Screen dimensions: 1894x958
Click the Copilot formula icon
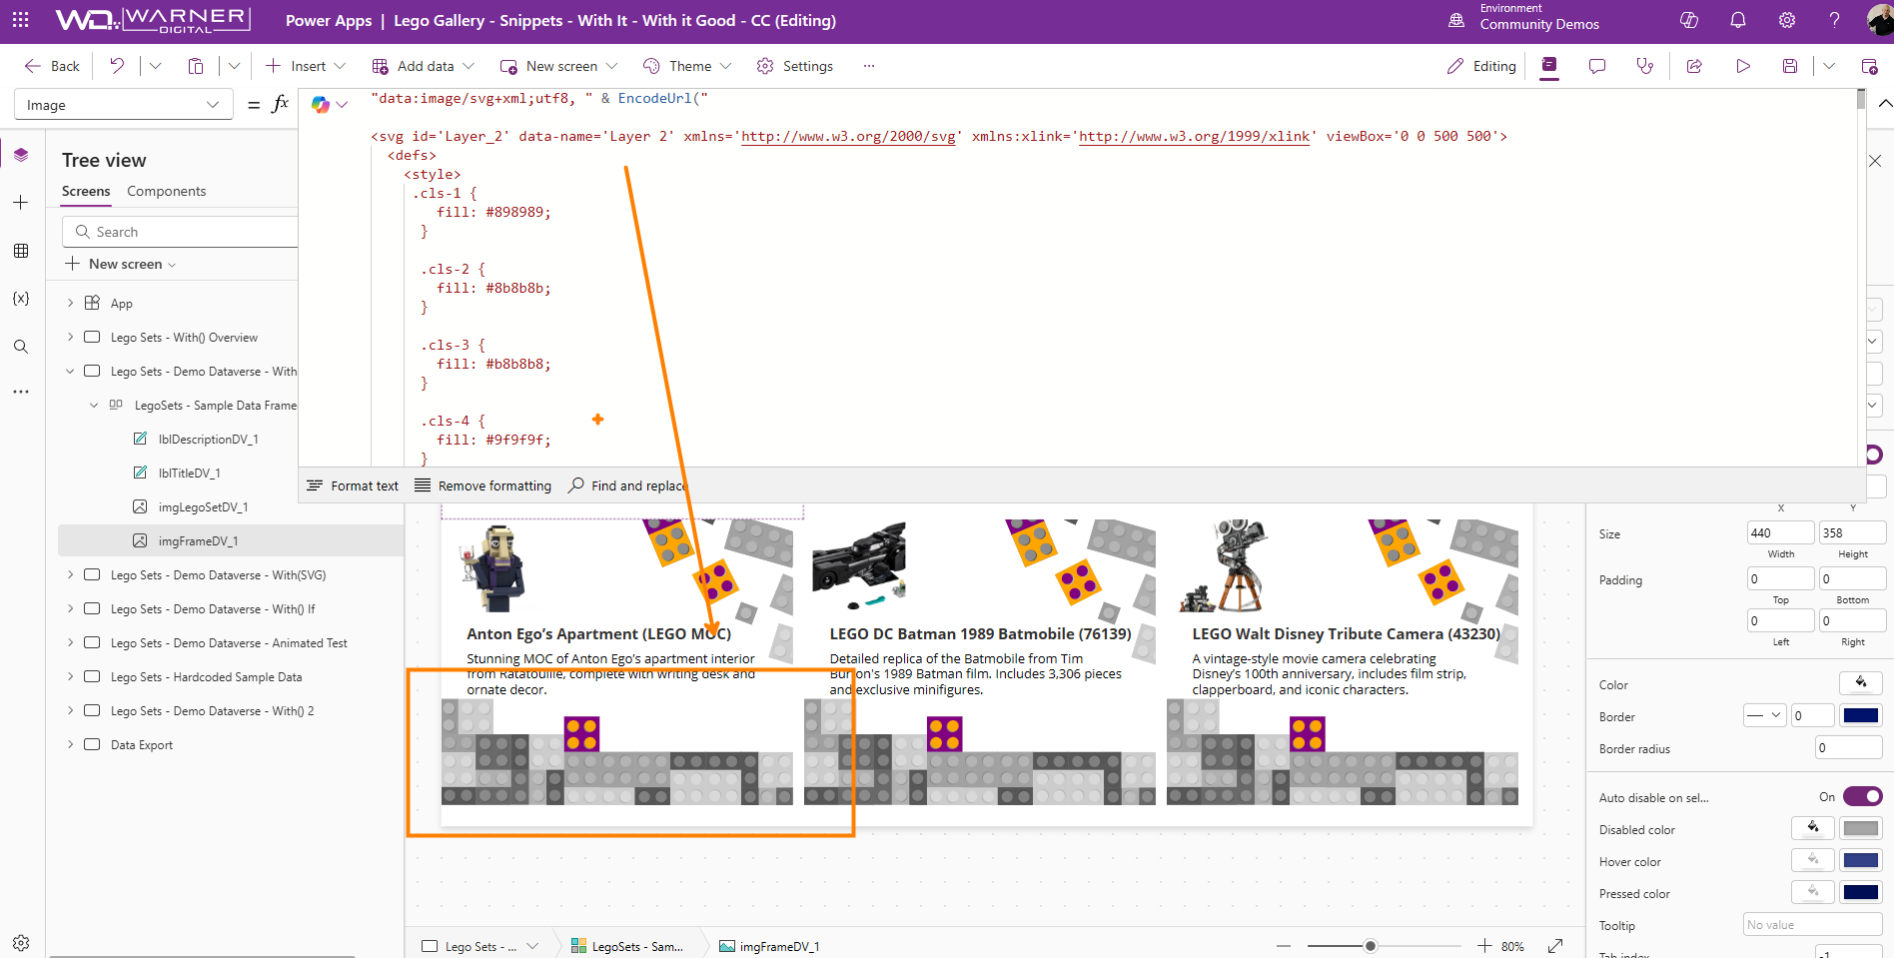[x=321, y=104]
